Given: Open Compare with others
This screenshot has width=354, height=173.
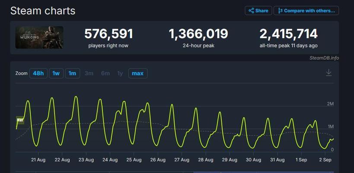Looking at the screenshot, I should pos(306,11).
